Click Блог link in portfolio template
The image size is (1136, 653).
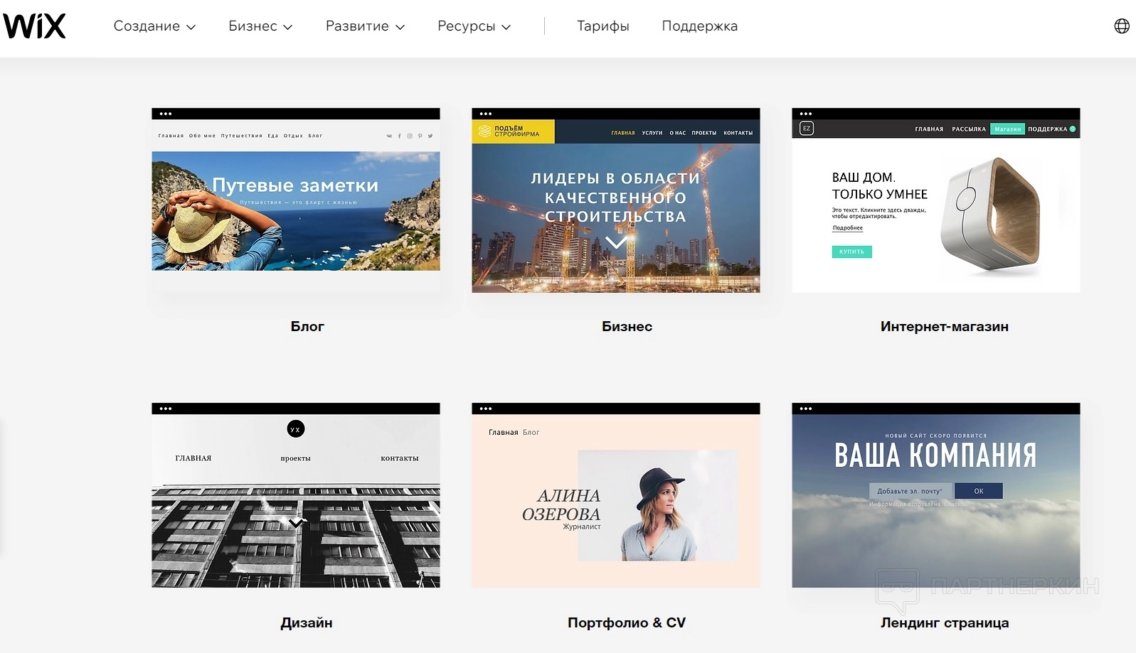point(531,432)
